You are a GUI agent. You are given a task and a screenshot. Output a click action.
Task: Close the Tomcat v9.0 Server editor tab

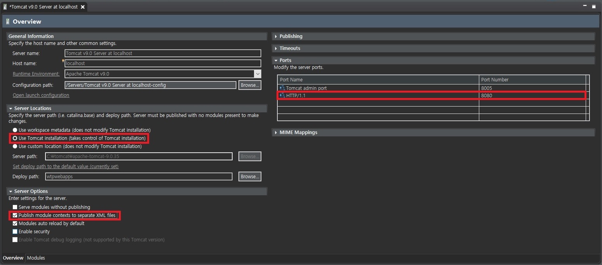[83, 7]
